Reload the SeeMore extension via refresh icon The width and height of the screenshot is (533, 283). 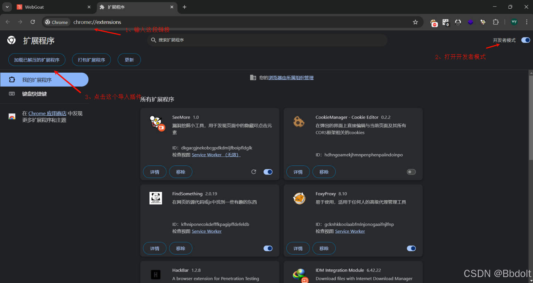point(254,172)
